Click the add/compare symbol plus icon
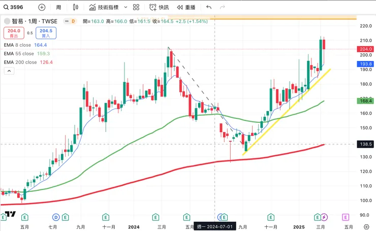Image resolution: width=376 pixels, height=231 pixels. click(x=42, y=7)
